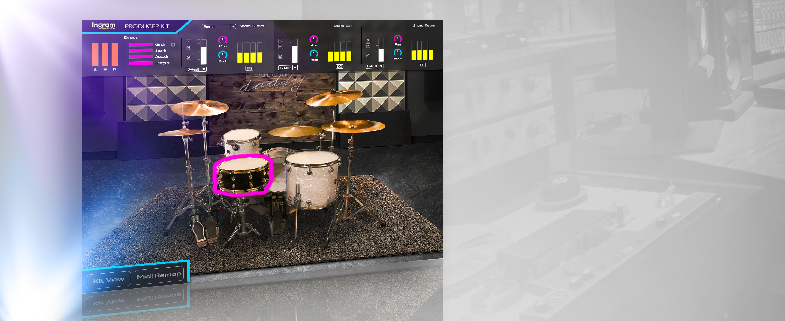Click the Snare OH phase invert icon
Screen dimensions: 785x321
pos(281,56)
